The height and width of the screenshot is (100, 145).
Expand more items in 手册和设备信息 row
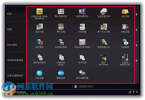(x=137, y=61)
